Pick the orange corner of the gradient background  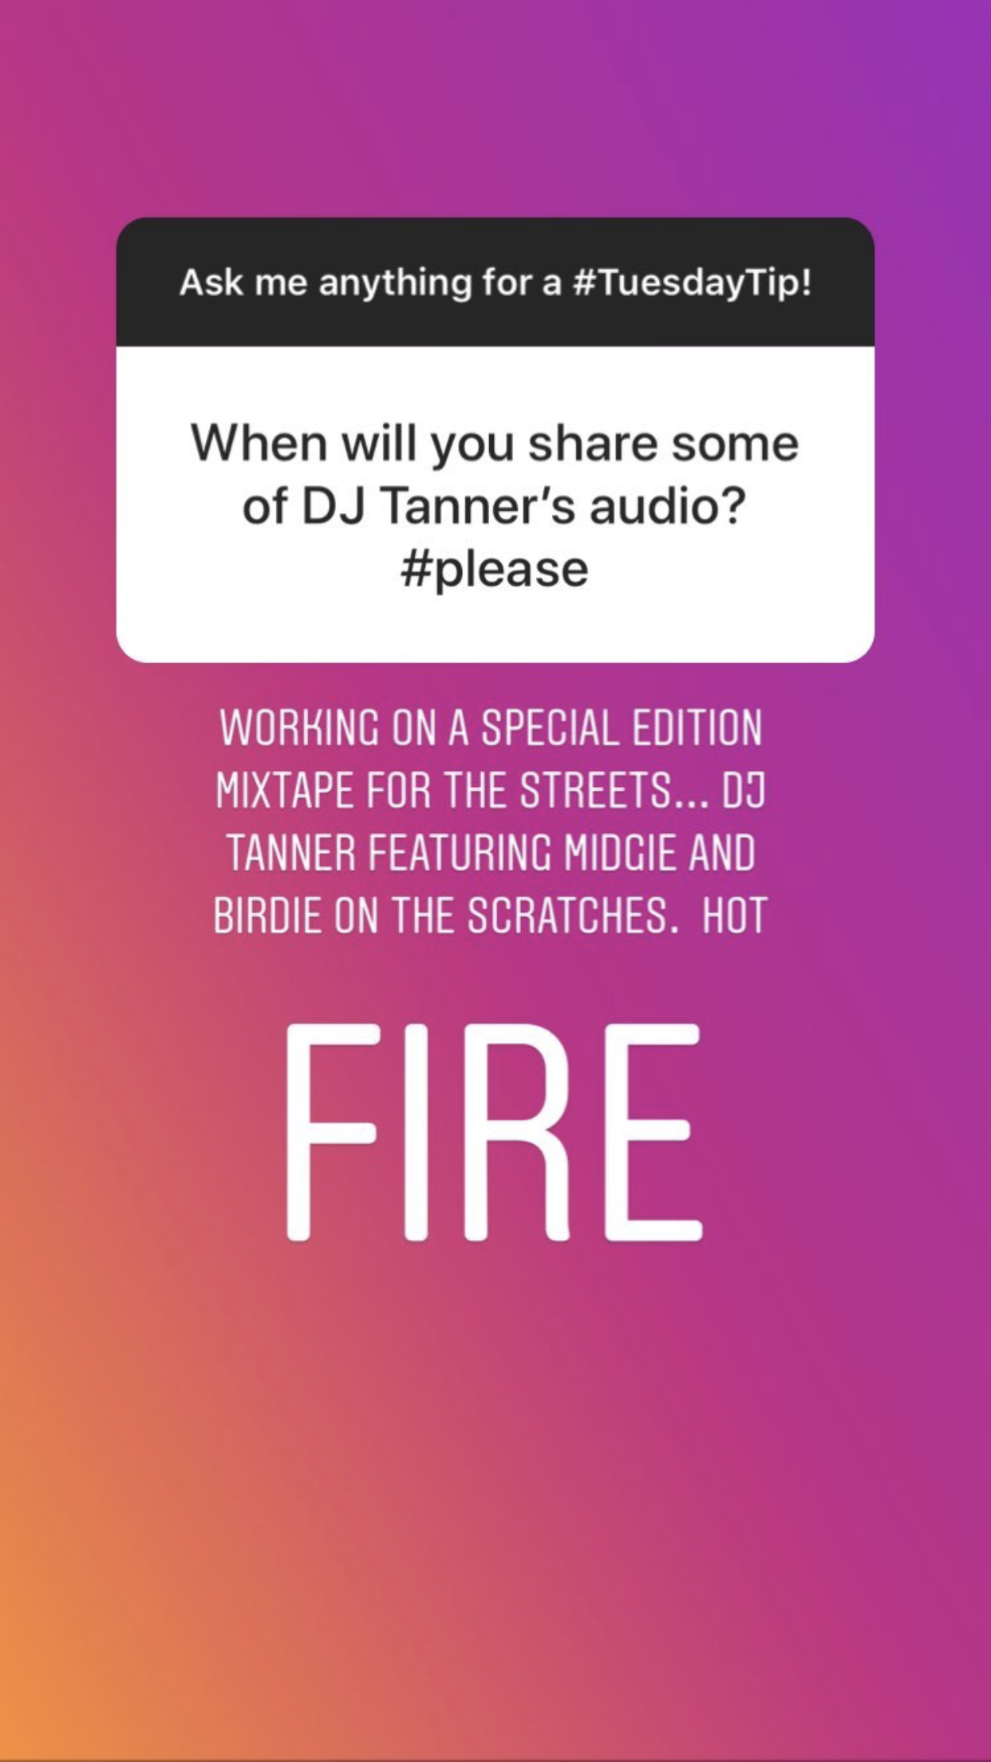[x=32, y=1724]
